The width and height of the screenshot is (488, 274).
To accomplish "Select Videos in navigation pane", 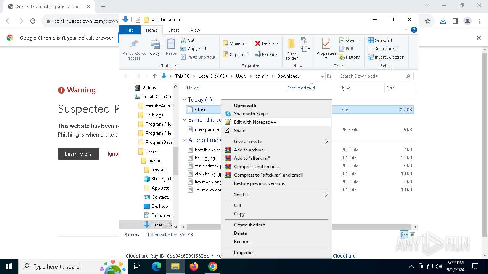I will [149, 88].
